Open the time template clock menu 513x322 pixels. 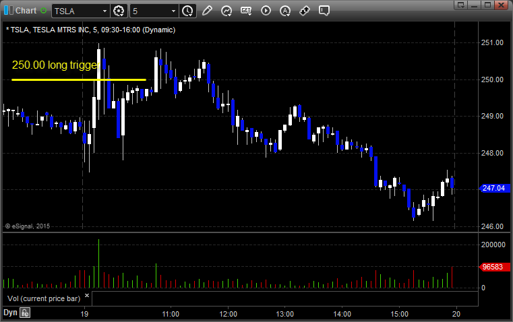coord(188,11)
